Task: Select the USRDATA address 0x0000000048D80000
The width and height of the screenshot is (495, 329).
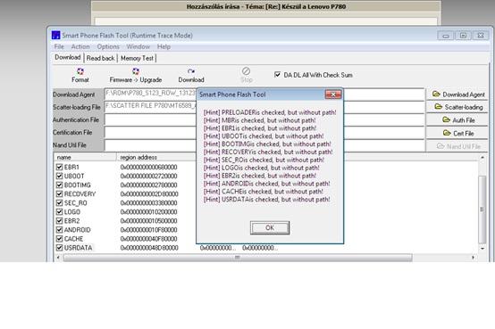Action: coord(149,248)
